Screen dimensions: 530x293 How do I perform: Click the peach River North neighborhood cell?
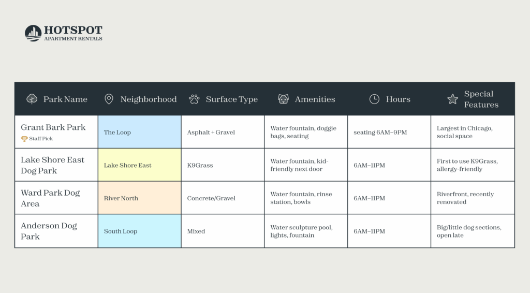point(140,198)
